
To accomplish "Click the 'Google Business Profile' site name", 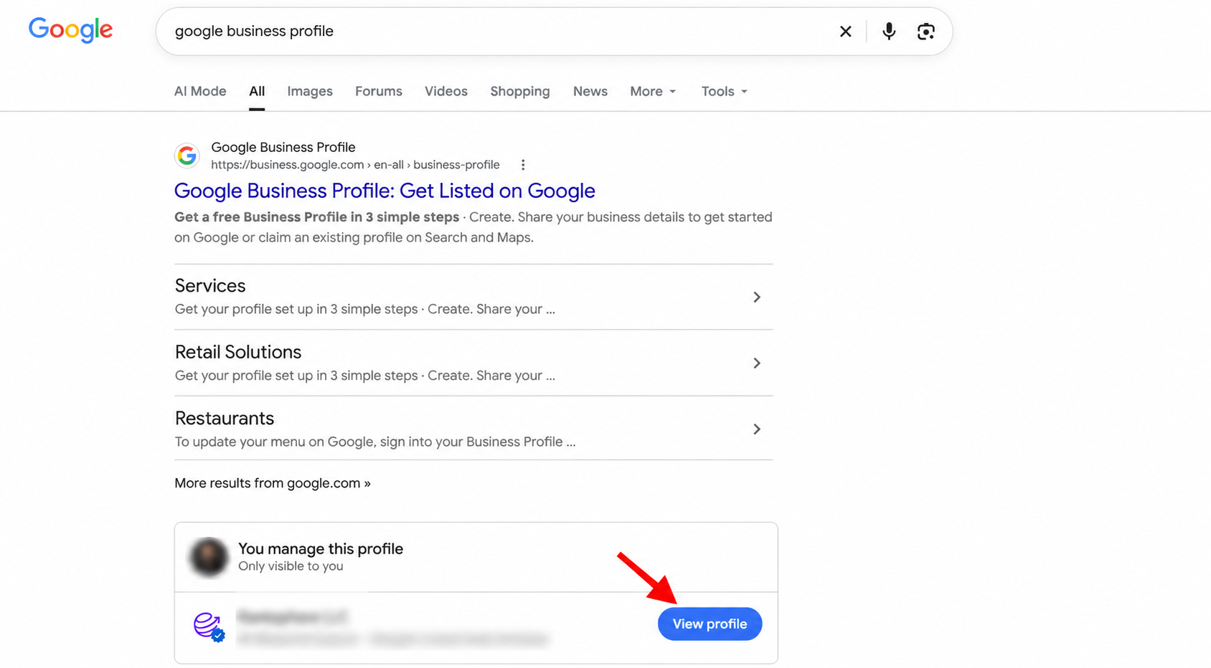I will (x=283, y=147).
